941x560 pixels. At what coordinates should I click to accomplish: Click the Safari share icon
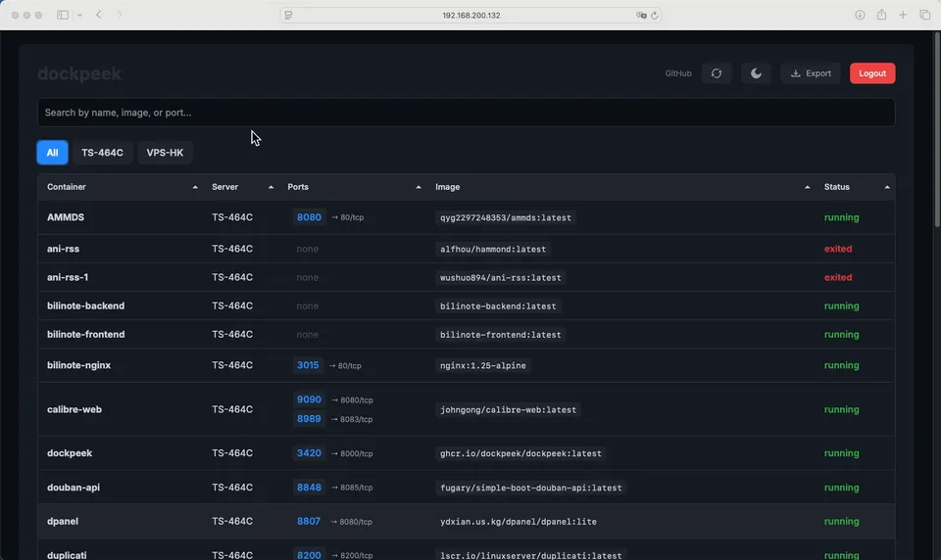(881, 15)
